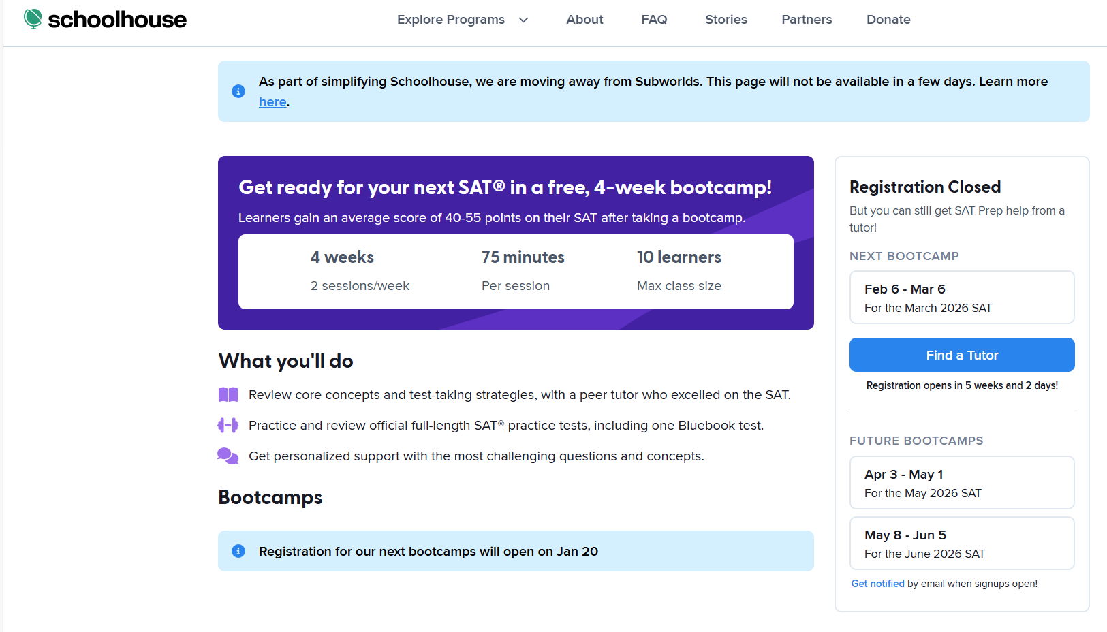Select the May 8 - Jun 5 bootcamp card
The height and width of the screenshot is (632, 1107).
pyautogui.click(x=962, y=543)
